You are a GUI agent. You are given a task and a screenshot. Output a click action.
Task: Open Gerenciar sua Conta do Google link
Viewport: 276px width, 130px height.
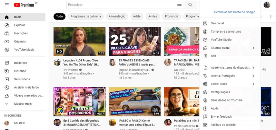click(x=235, y=12)
